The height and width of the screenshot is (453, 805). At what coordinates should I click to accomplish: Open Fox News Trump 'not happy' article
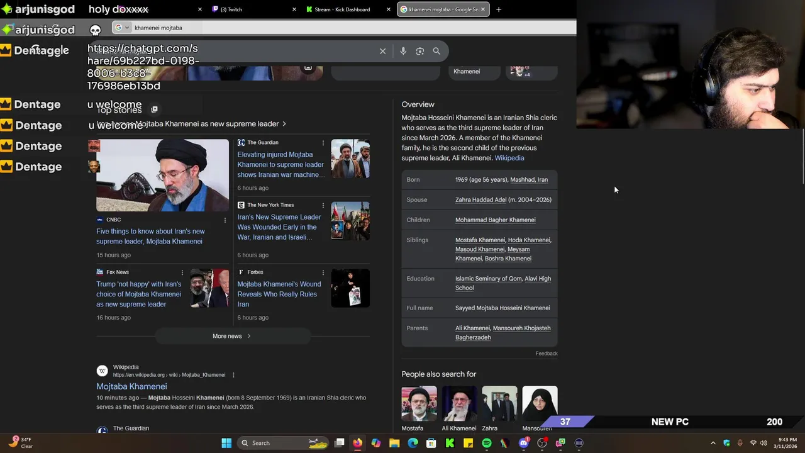138,294
